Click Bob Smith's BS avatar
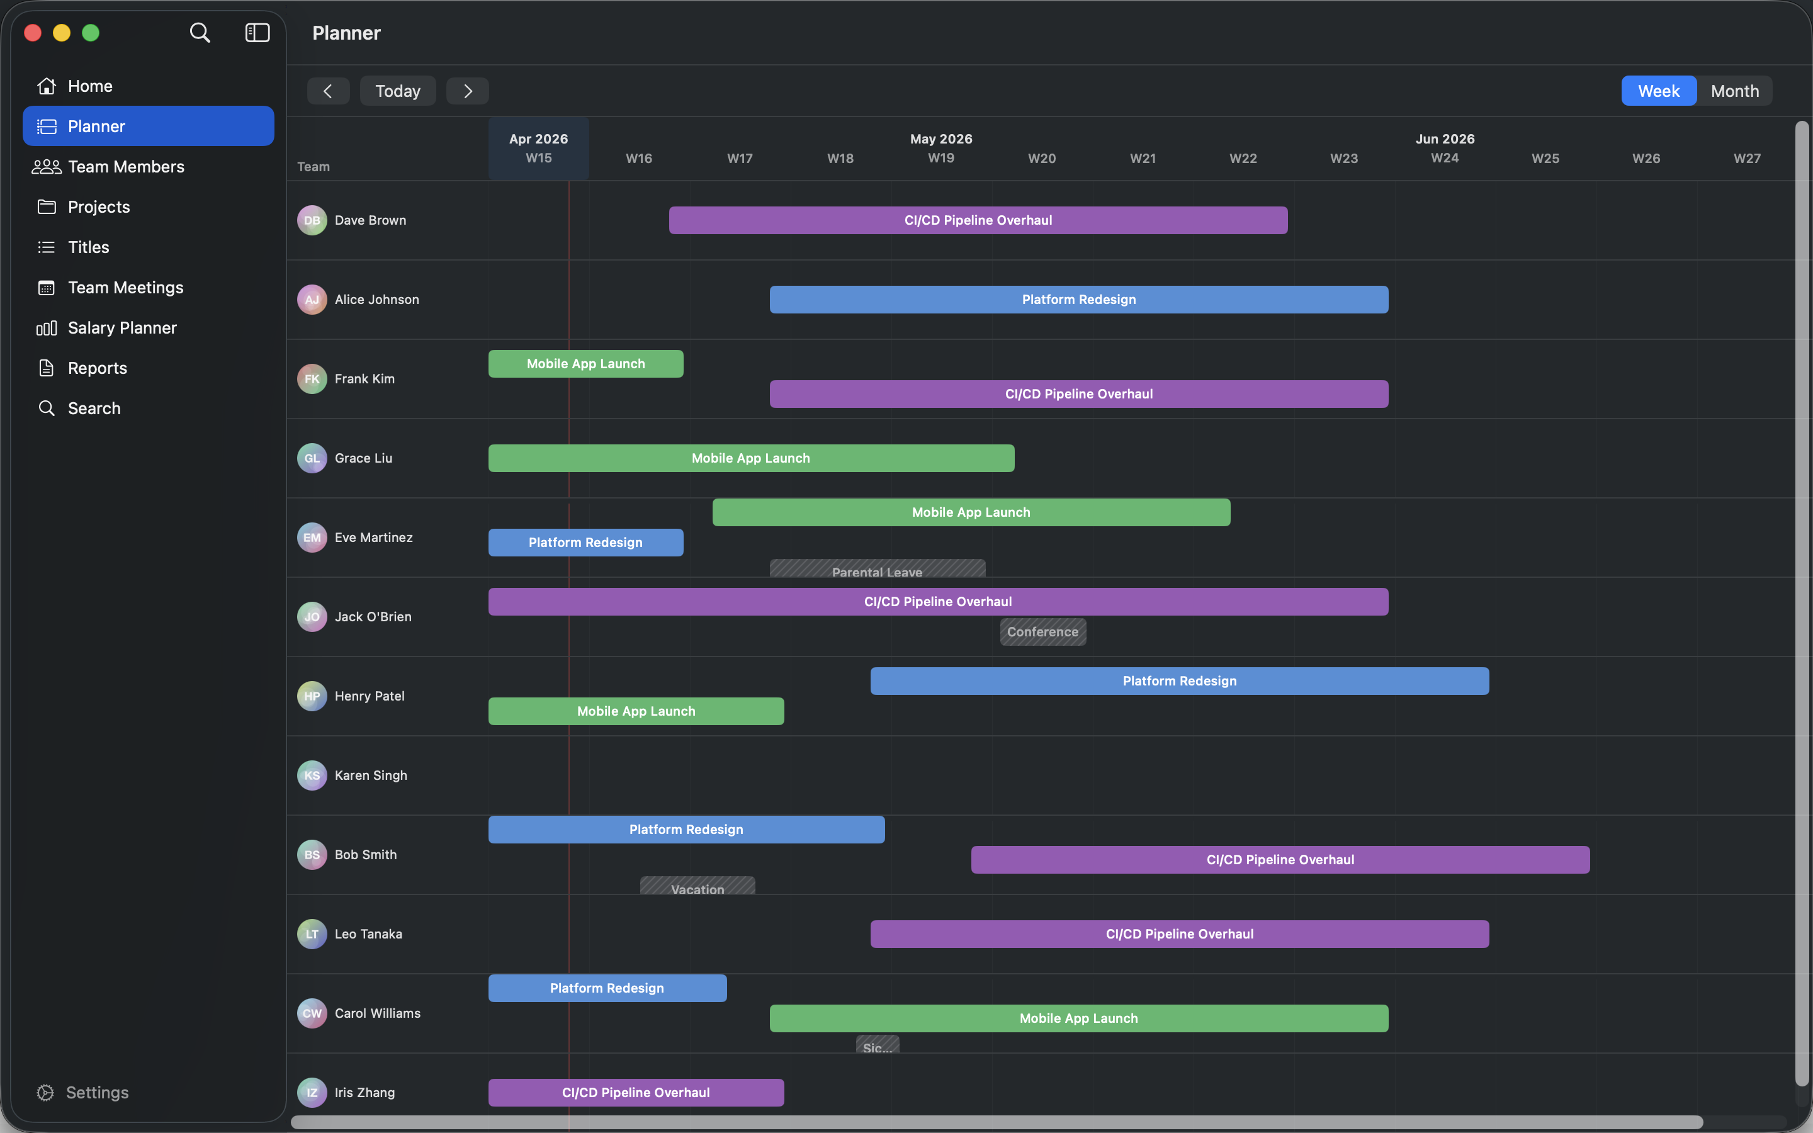The image size is (1813, 1133). pyautogui.click(x=312, y=855)
